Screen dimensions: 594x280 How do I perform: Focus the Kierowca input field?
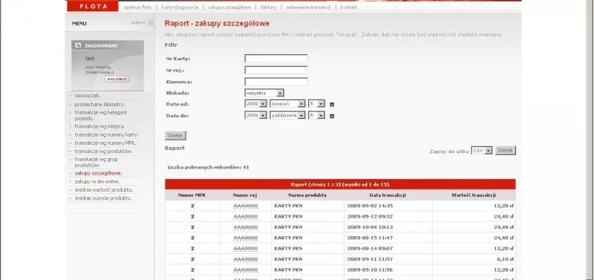pyautogui.click(x=275, y=82)
